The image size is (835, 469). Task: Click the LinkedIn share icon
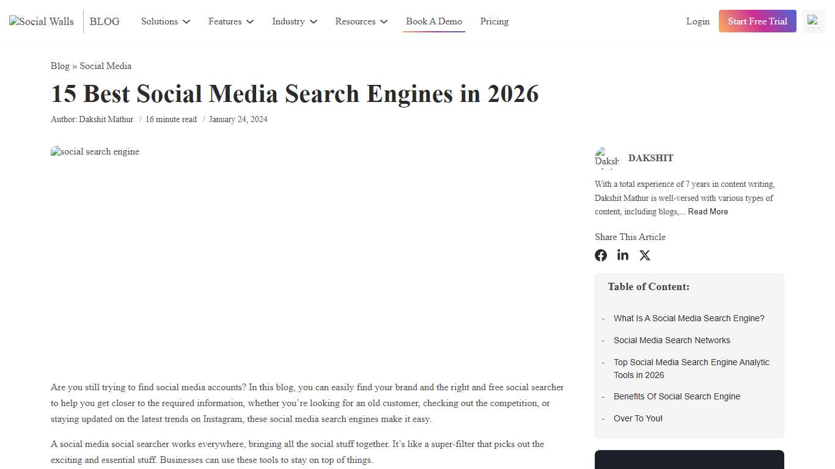623,255
